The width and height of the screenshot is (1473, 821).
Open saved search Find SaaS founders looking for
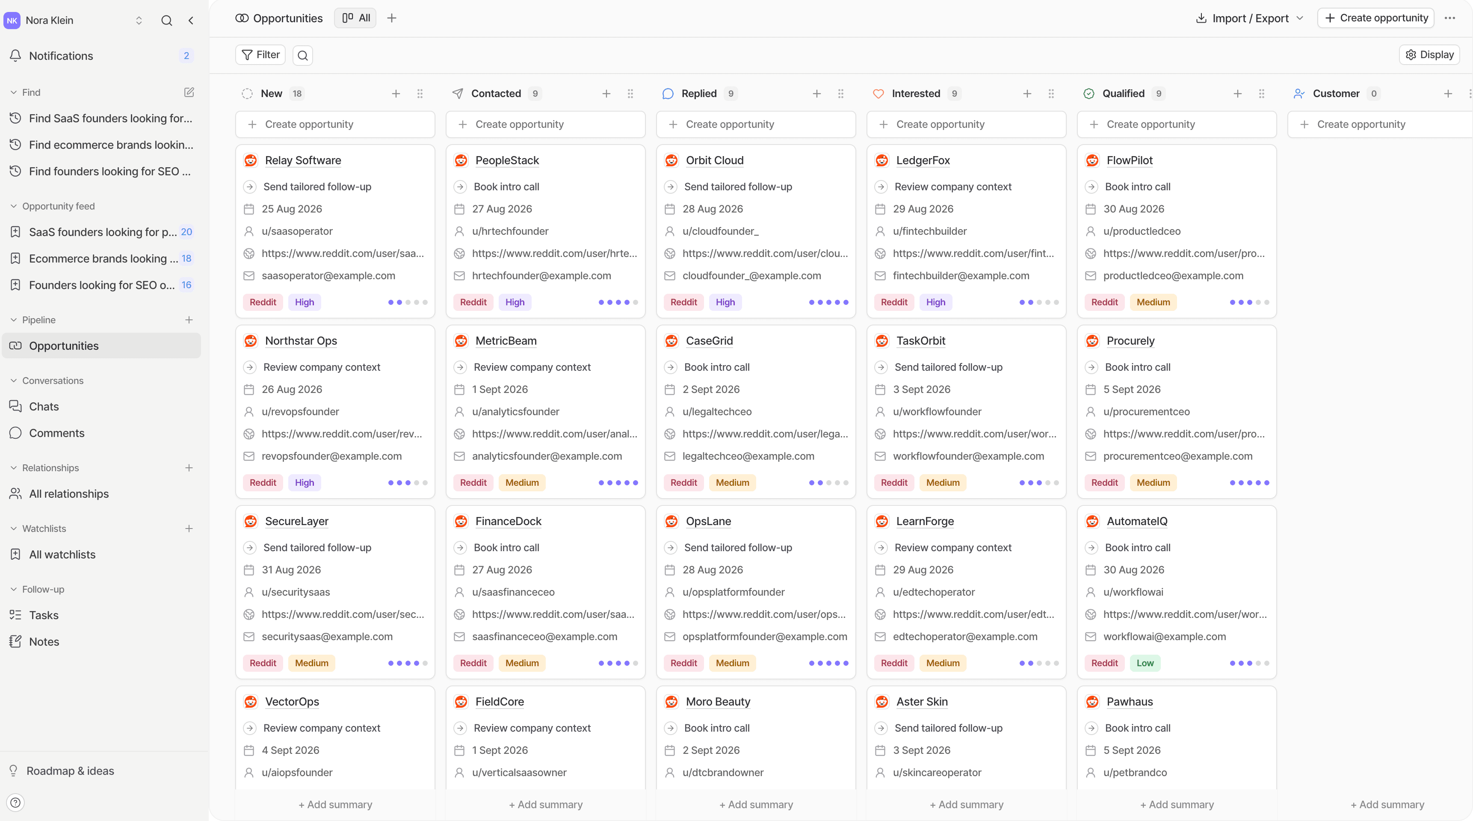click(x=102, y=118)
